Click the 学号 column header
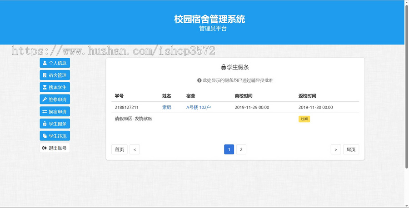 (x=119, y=96)
